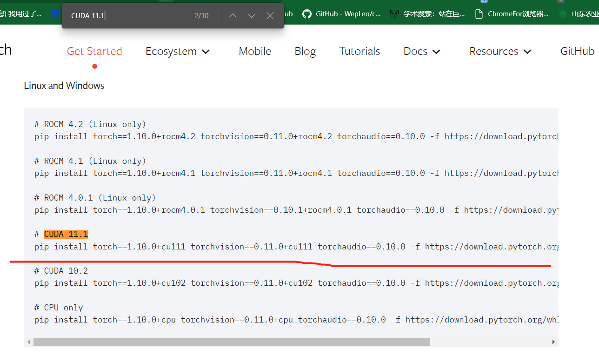
Task: Click the '# ROCM 4.2 (Linux only)' comment line
Action: coord(90,124)
